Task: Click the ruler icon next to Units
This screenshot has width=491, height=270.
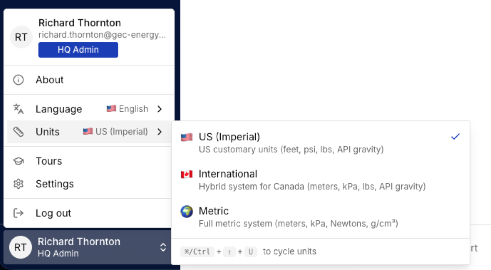Action: pyautogui.click(x=18, y=132)
